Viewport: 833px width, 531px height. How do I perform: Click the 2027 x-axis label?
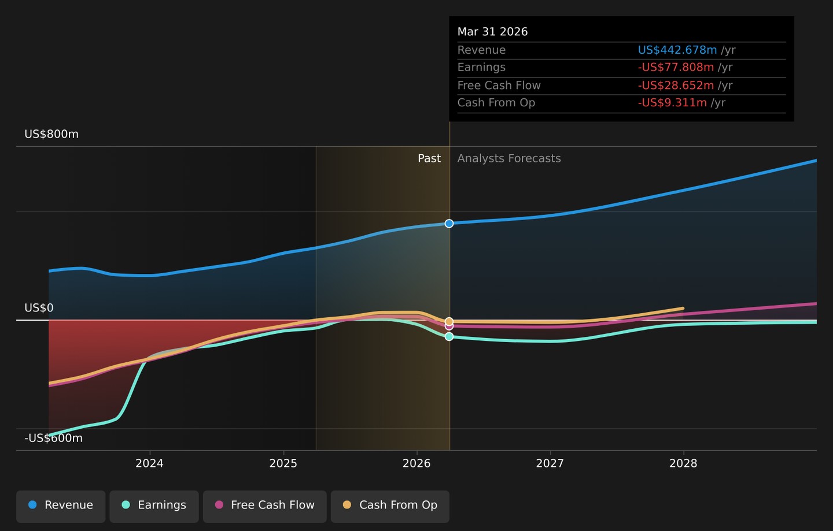[550, 463]
